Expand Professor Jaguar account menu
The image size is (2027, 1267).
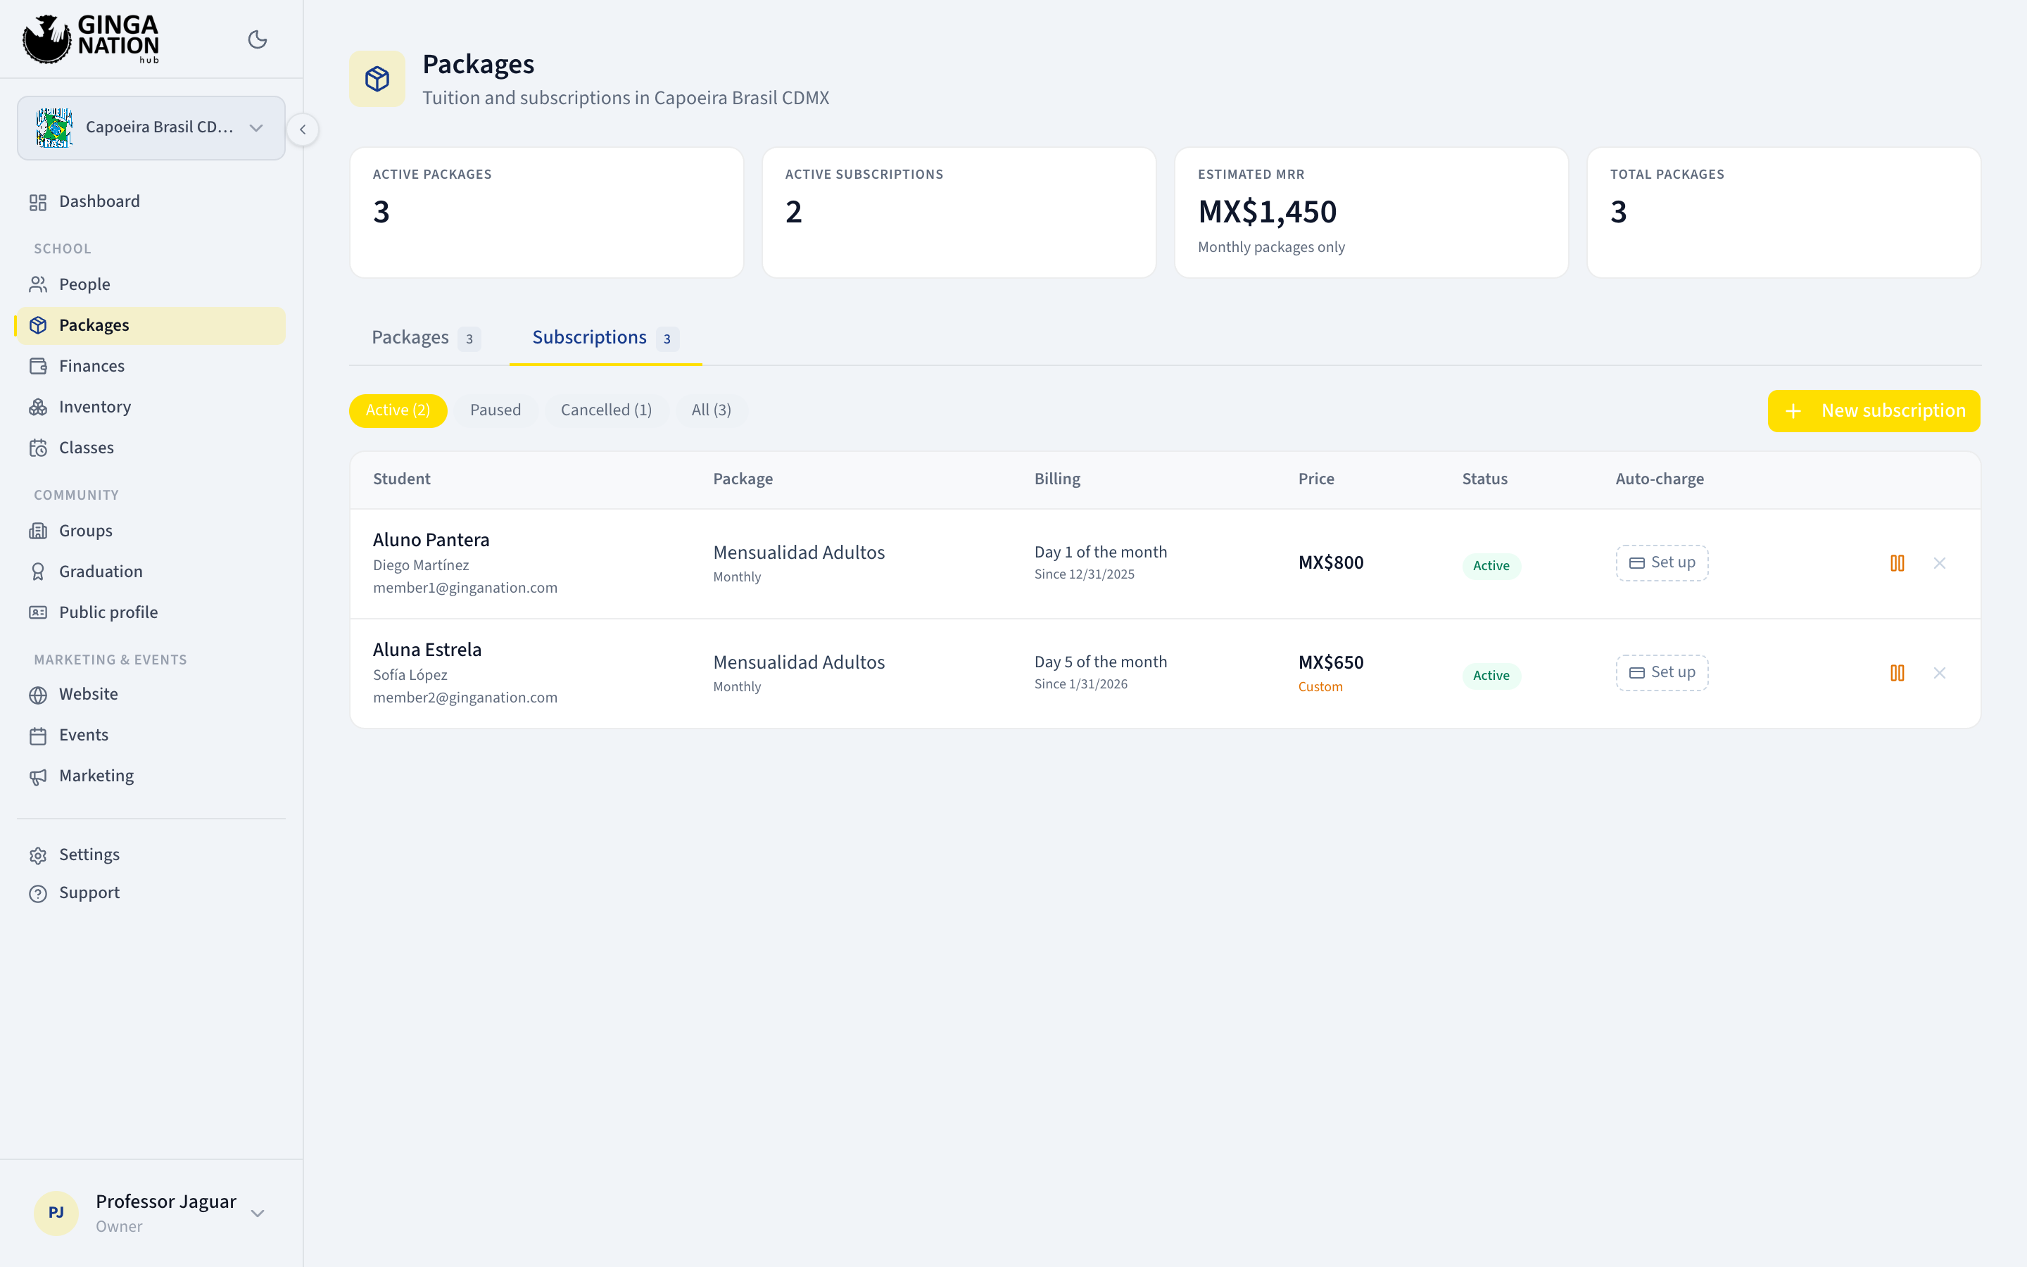click(x=151, y=1213)
